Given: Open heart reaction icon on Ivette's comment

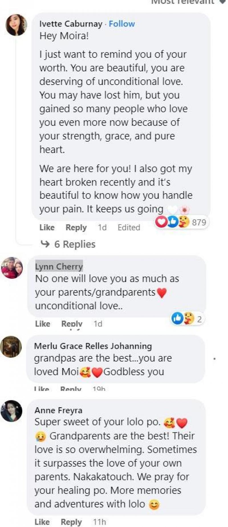Looking at the screenshot, I should pyautogui.click(x=161, y=222).
